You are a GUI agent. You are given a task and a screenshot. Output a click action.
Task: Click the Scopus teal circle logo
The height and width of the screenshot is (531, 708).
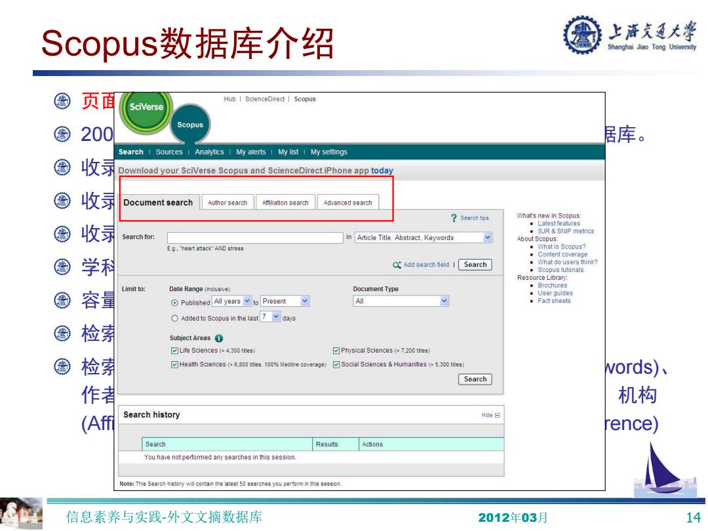190,124
